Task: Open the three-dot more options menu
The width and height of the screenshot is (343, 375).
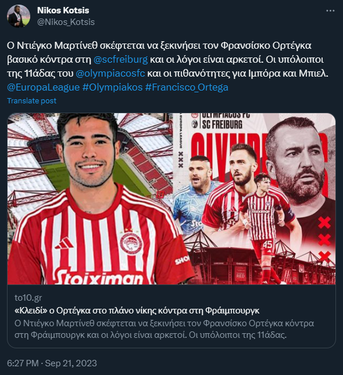Action: [330, 11]
